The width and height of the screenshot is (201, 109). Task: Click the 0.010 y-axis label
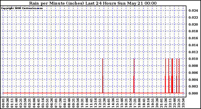pyautogui.click(x=193, y=59)
